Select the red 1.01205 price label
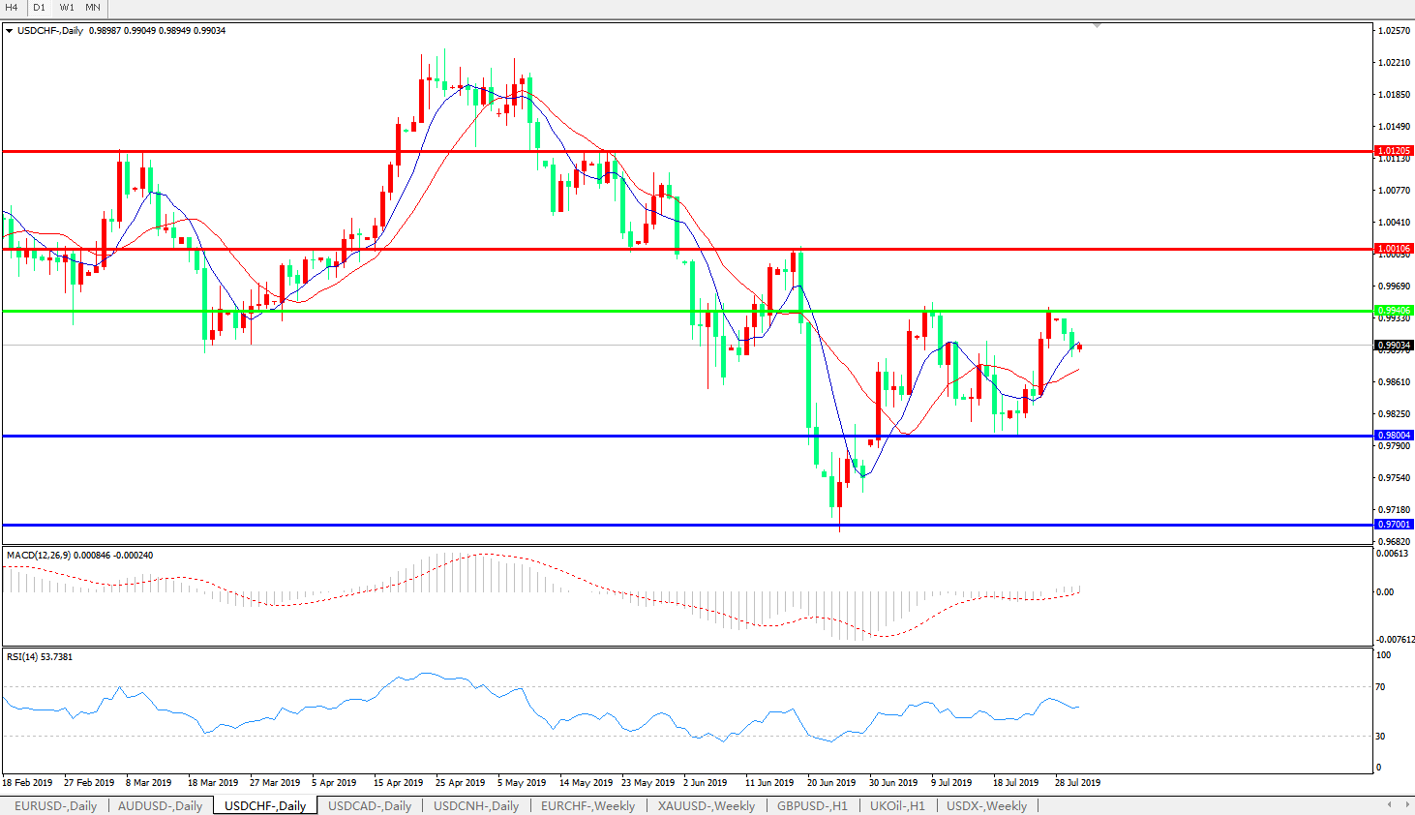This screenshot has height=815, width=1415. [1394, 151]
